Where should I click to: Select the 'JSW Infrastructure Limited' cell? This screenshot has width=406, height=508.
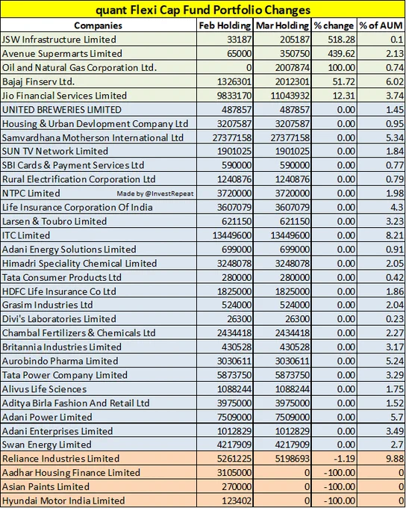point(99,40)
